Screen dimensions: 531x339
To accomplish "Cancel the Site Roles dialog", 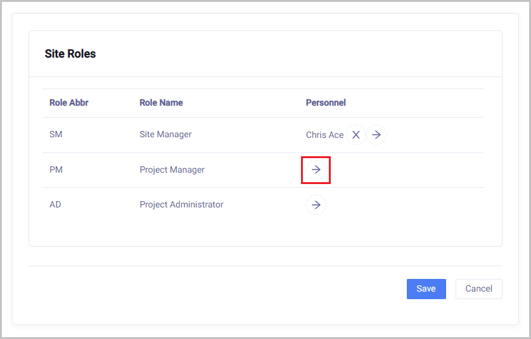I will click(478, 288).
